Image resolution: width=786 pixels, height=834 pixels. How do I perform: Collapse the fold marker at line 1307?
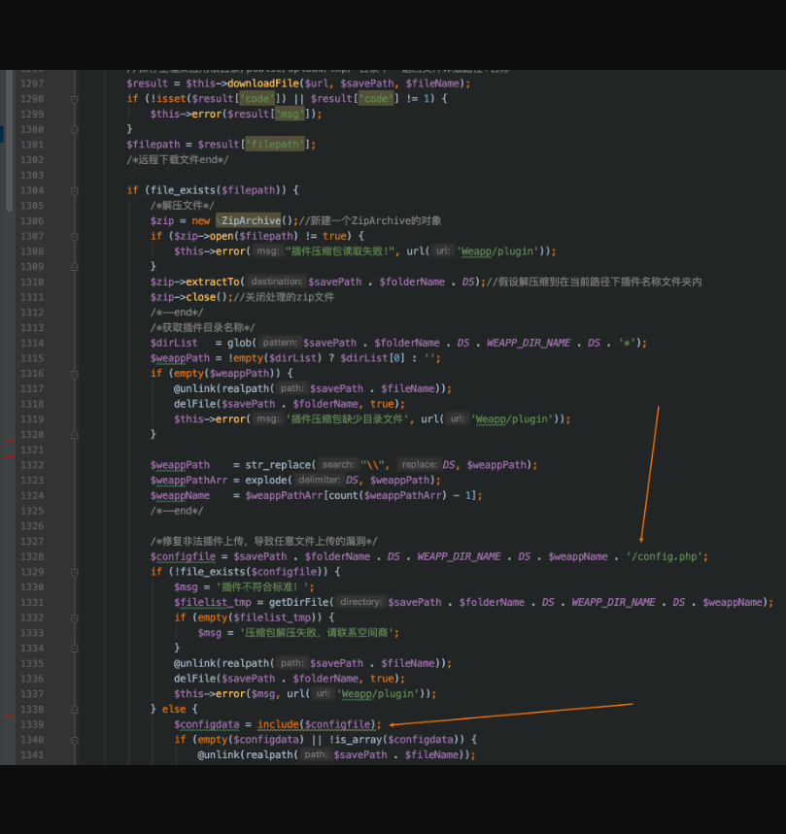click(x=74, y=236)
